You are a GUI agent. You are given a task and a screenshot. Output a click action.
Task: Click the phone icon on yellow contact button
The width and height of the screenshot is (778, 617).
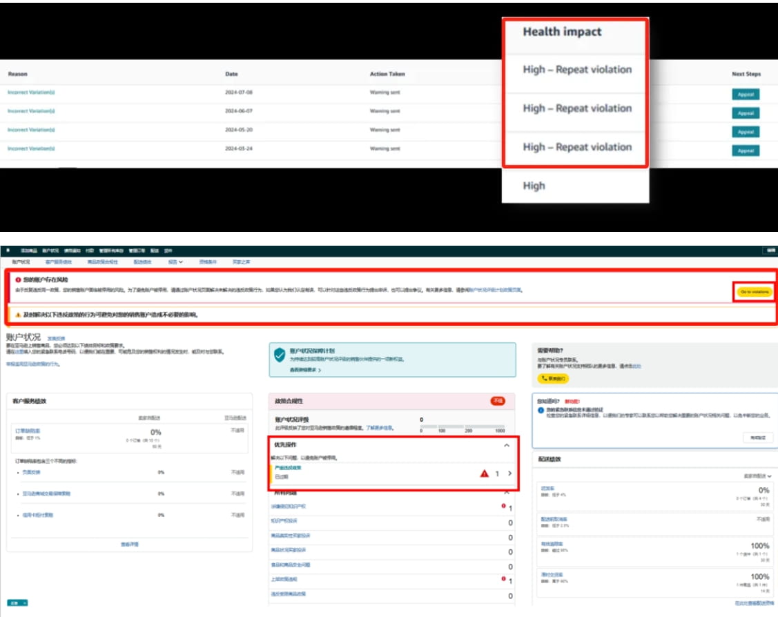(x=544, y=378)
